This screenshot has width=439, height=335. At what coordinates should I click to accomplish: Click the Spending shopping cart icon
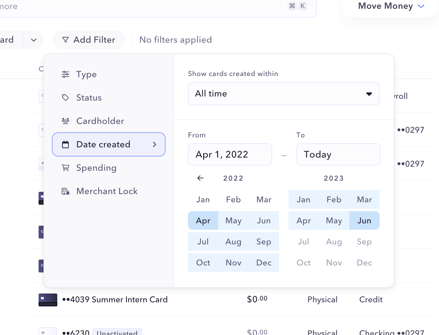pos(65,168)
